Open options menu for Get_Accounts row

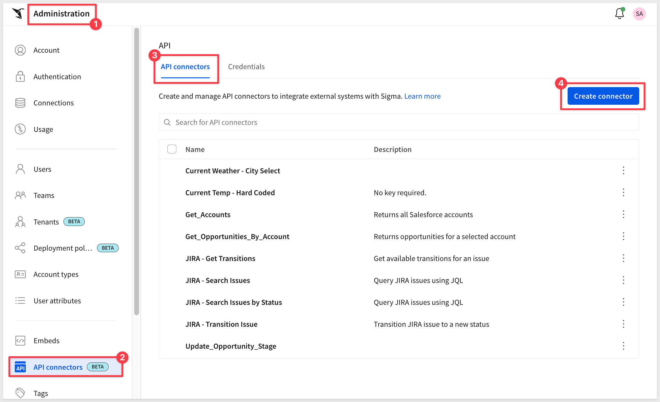point(623,214)
